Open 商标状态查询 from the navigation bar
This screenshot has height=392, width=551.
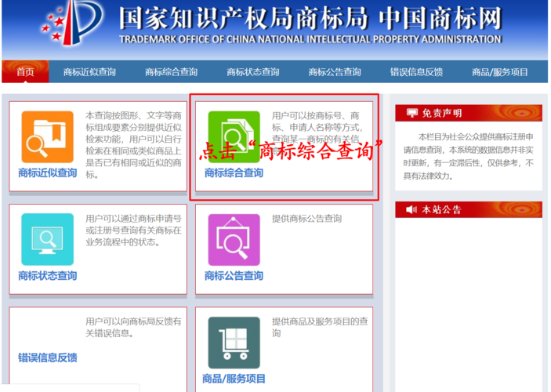(252, 72)
